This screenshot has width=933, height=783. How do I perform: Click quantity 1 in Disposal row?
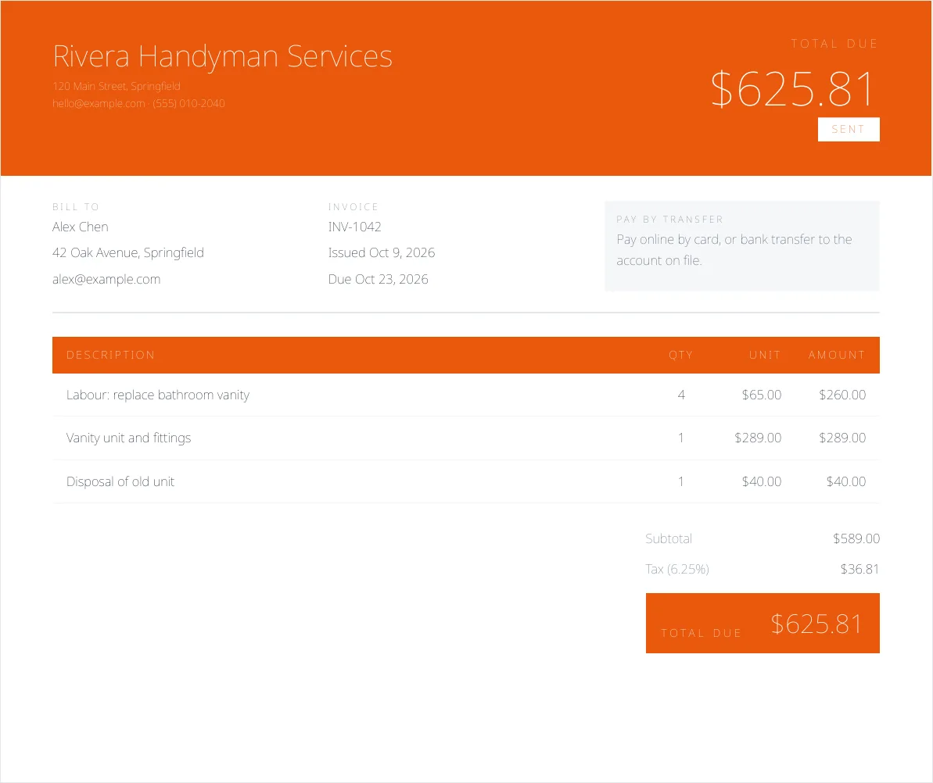click(681, 482)
